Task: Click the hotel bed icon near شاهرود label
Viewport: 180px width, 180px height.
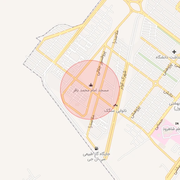Action: [177, 123]
